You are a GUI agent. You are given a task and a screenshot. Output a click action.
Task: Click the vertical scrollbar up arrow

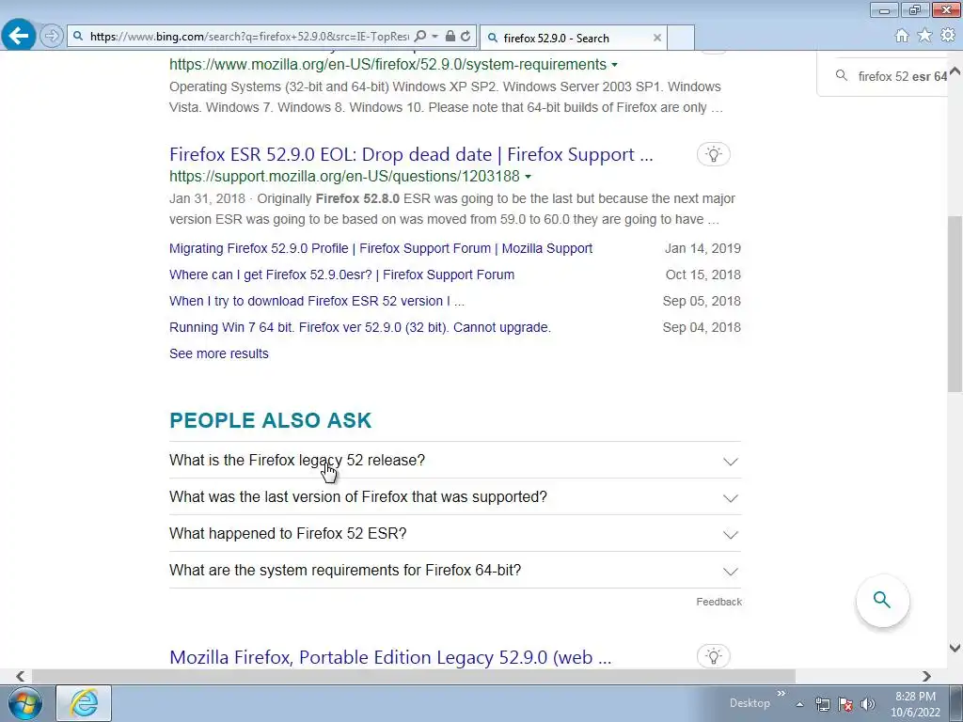pos(955,71)
